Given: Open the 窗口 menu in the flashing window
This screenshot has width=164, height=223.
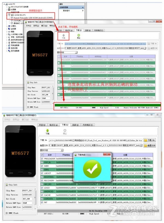Looking at the screenshot, I should (44, 26).
